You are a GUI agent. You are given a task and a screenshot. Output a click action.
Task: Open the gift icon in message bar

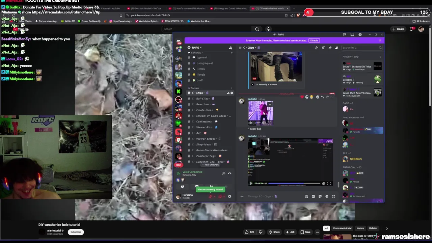306,196
